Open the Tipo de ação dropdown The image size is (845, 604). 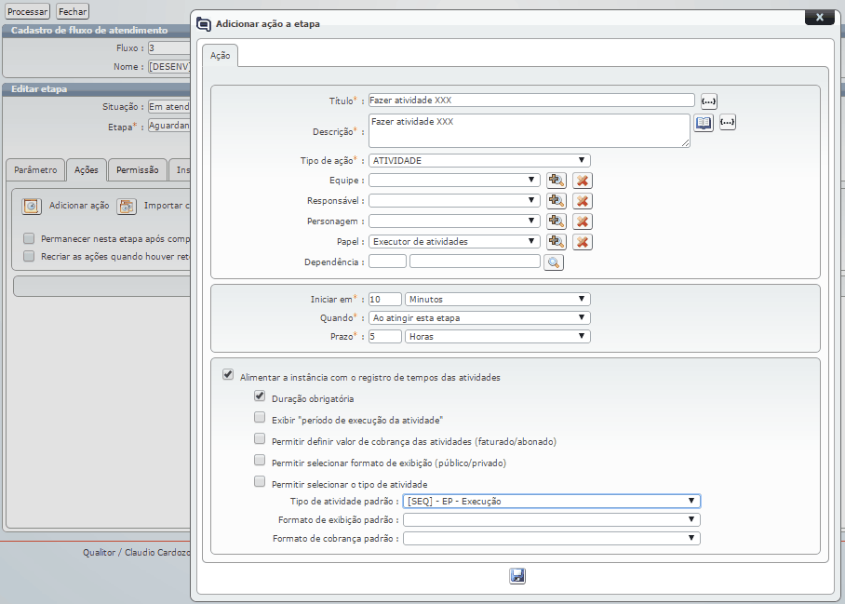point(479,161)
